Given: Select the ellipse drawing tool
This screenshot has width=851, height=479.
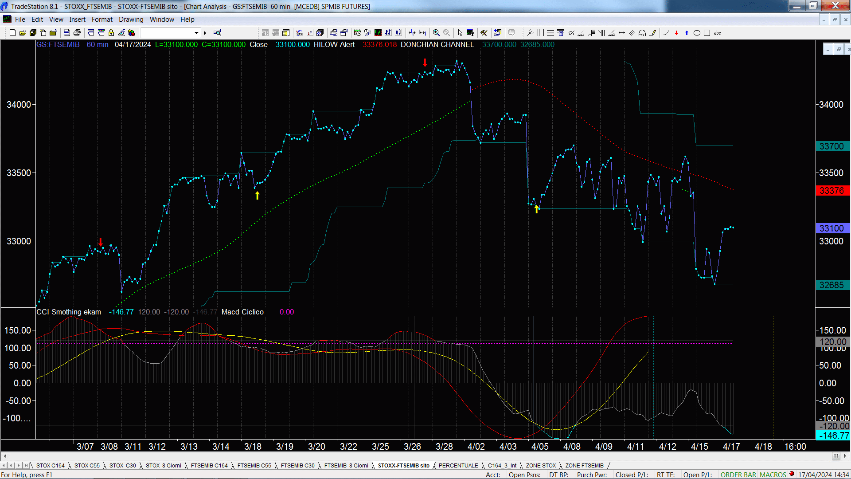Looking at the screenshot, I should (697, 33).
